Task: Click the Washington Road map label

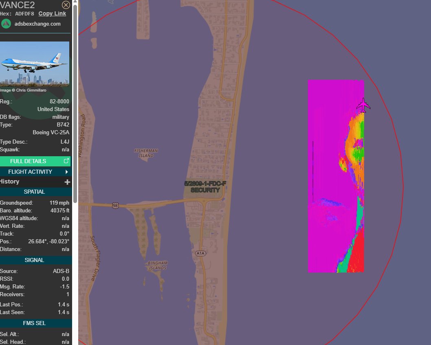Action: pos(81,135)
